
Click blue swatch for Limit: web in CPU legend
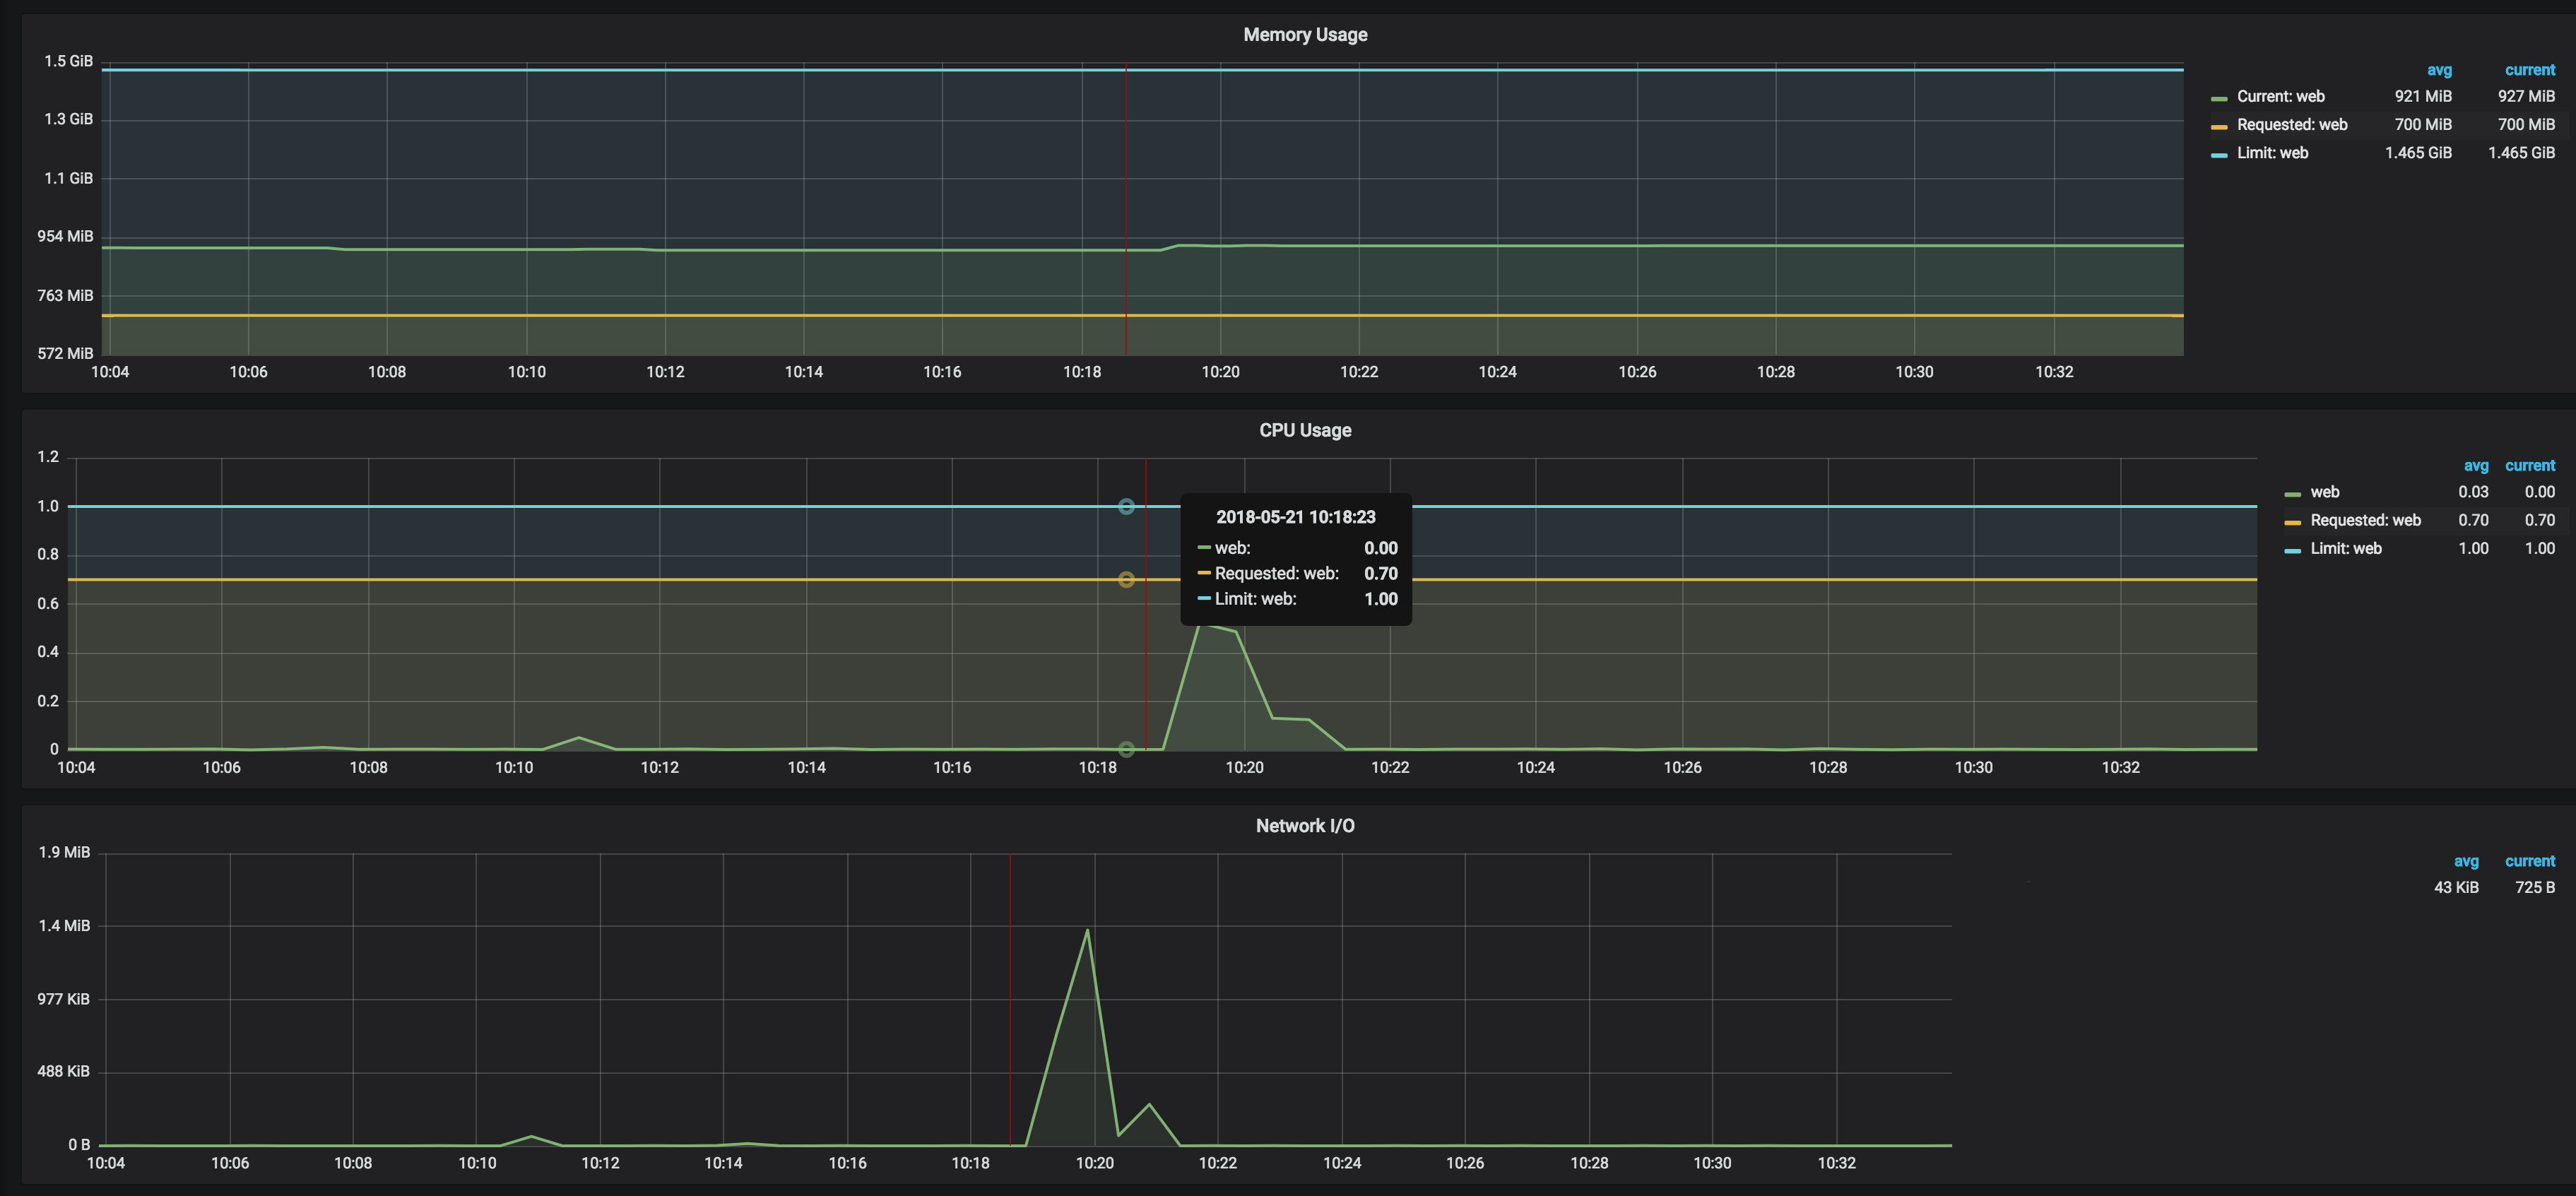point(2292,550)
